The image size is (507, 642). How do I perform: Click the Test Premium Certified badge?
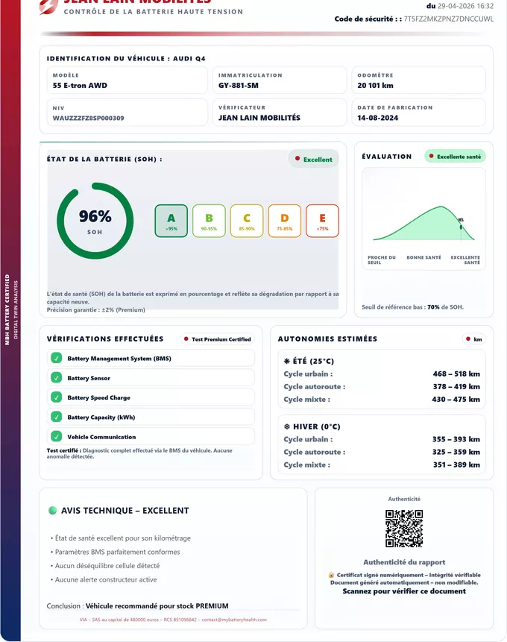pyautogui.click(x=218, y=339)
